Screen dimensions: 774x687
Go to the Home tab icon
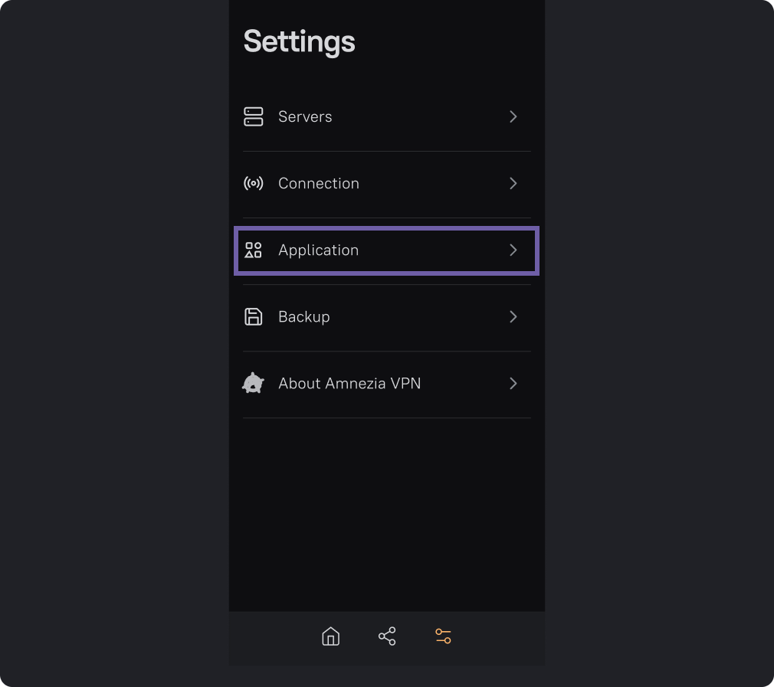click(x=330, y=636)
